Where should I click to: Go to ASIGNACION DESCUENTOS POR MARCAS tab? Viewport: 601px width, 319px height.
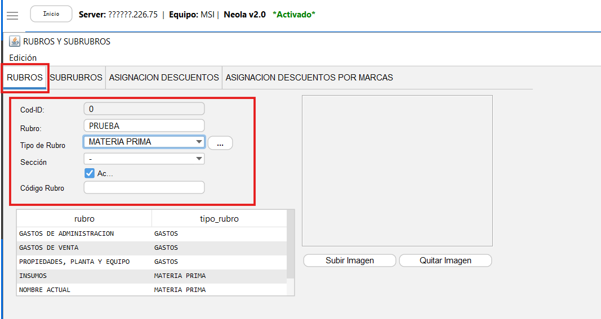coord(309,78)
